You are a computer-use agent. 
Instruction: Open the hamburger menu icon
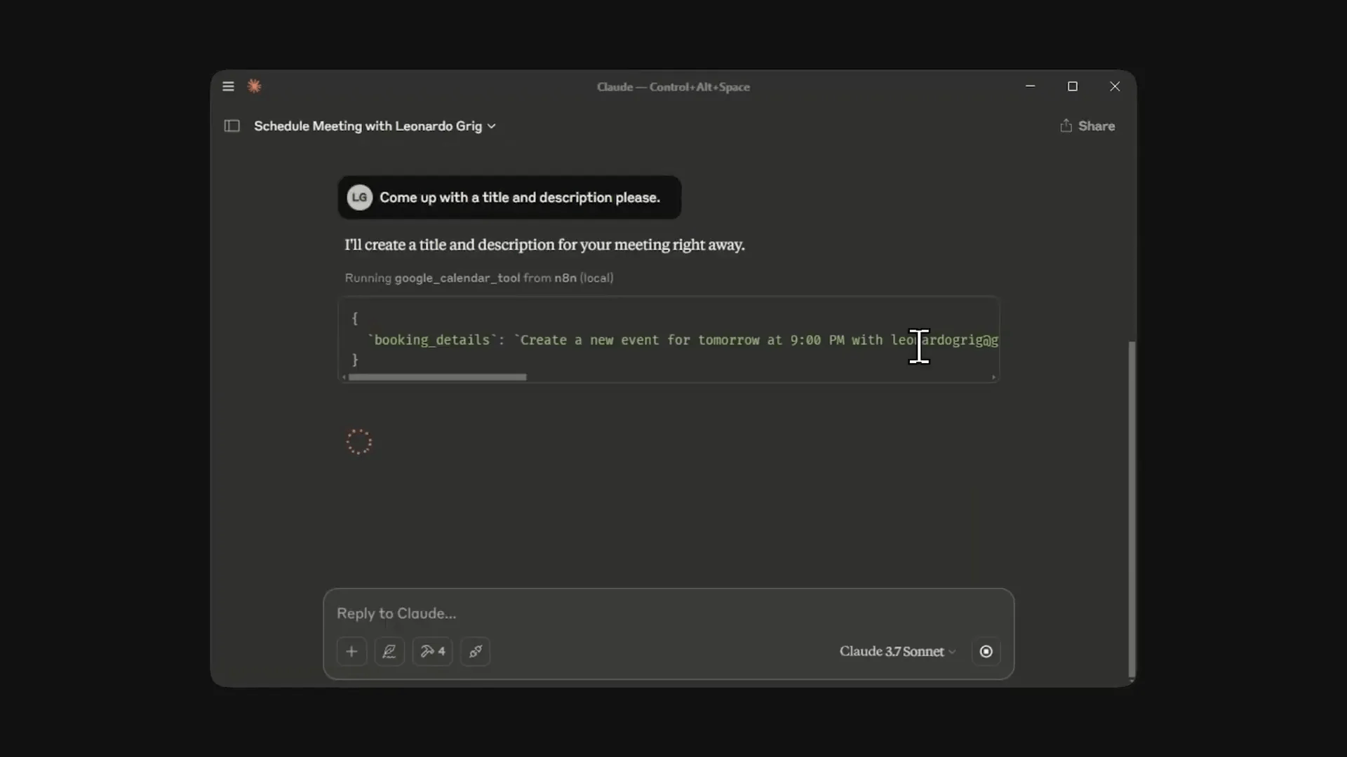228,86
